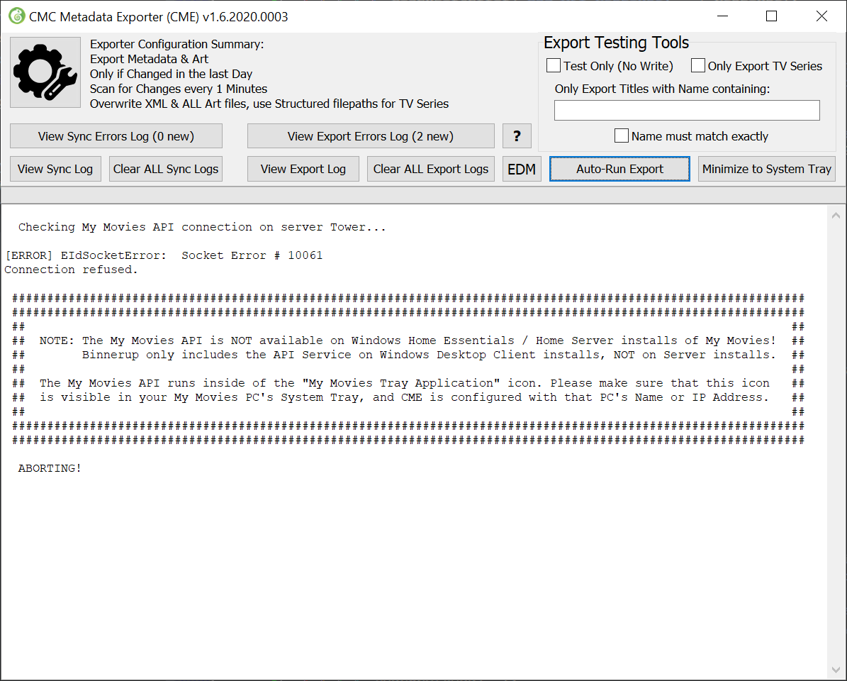Click Only if Changed in the last Day
Image resolution: width=847 pixels, height=681 pixels.
pos(172,74)
